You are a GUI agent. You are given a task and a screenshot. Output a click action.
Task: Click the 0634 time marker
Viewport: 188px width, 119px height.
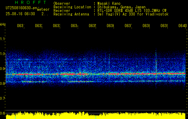74,26
